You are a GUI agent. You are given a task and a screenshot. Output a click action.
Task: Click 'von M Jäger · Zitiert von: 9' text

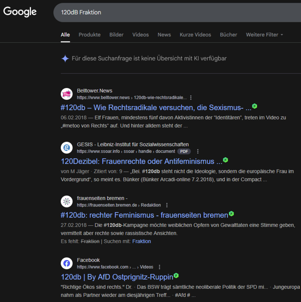click(91, 171)
